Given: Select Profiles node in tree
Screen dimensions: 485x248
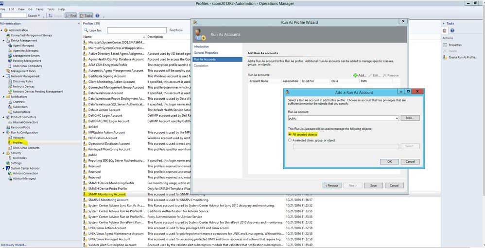Looking at the screenshot, I should (x=17, y=143).
